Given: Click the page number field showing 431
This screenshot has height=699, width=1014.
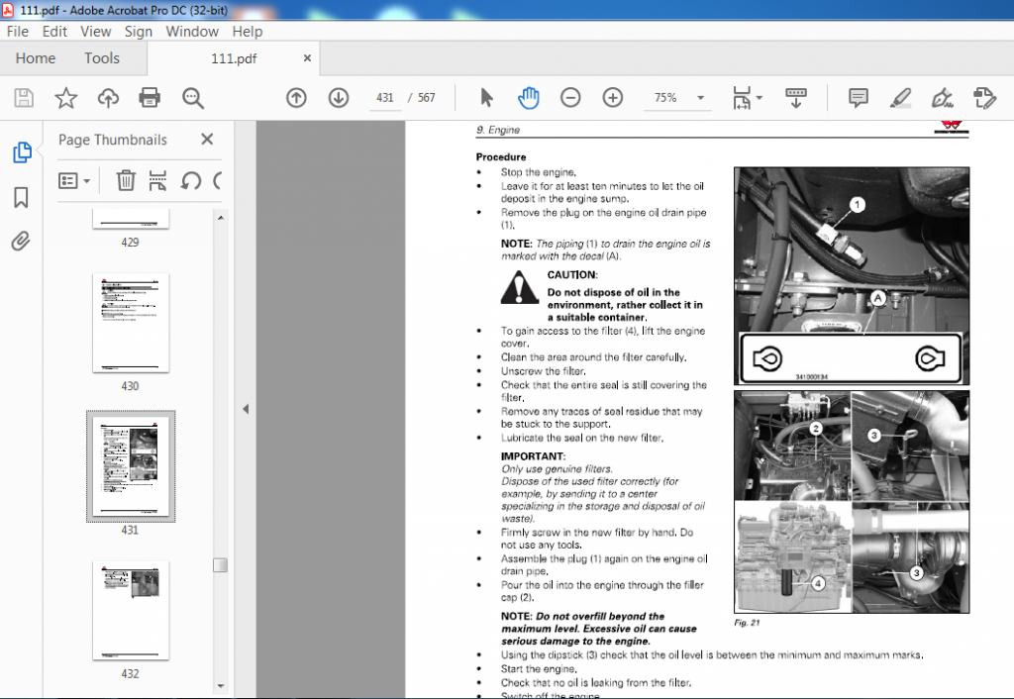Looking at the screenshot, I should click(385, 98).
